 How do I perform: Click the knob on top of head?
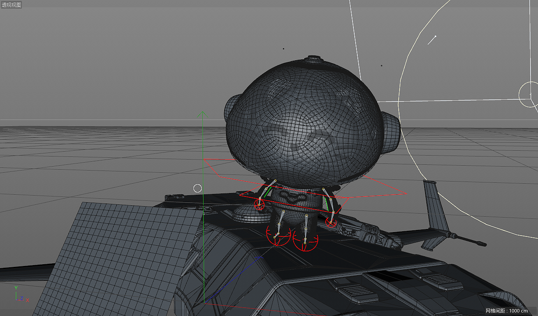[x=313, y=59]
